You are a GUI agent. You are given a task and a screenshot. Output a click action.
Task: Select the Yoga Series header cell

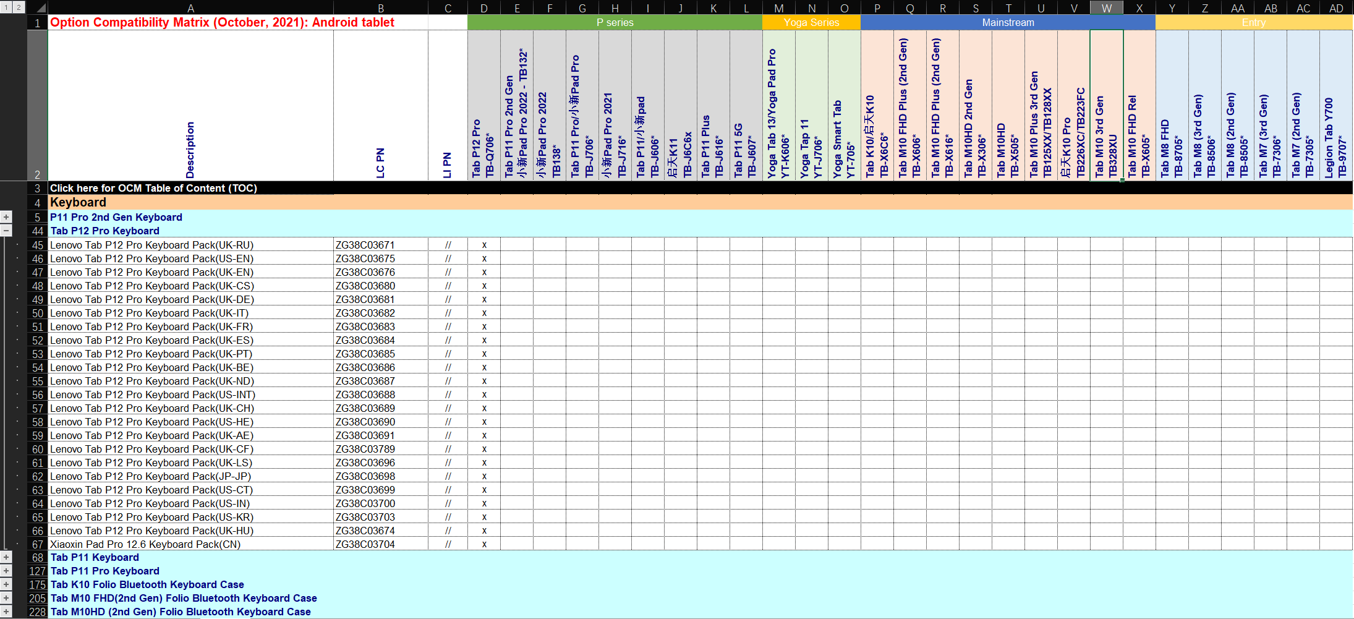pyautogui.click(x=811, y=22)
